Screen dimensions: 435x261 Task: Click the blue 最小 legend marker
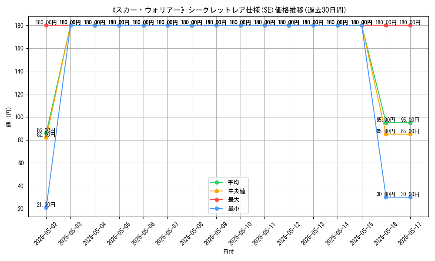tap(217, 208)
